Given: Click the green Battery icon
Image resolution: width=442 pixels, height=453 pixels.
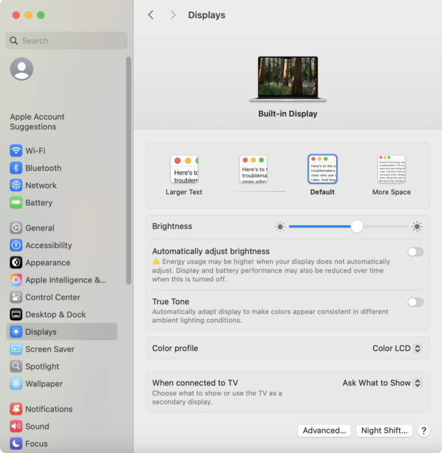Looking at the screenshot, I should 16,202.
